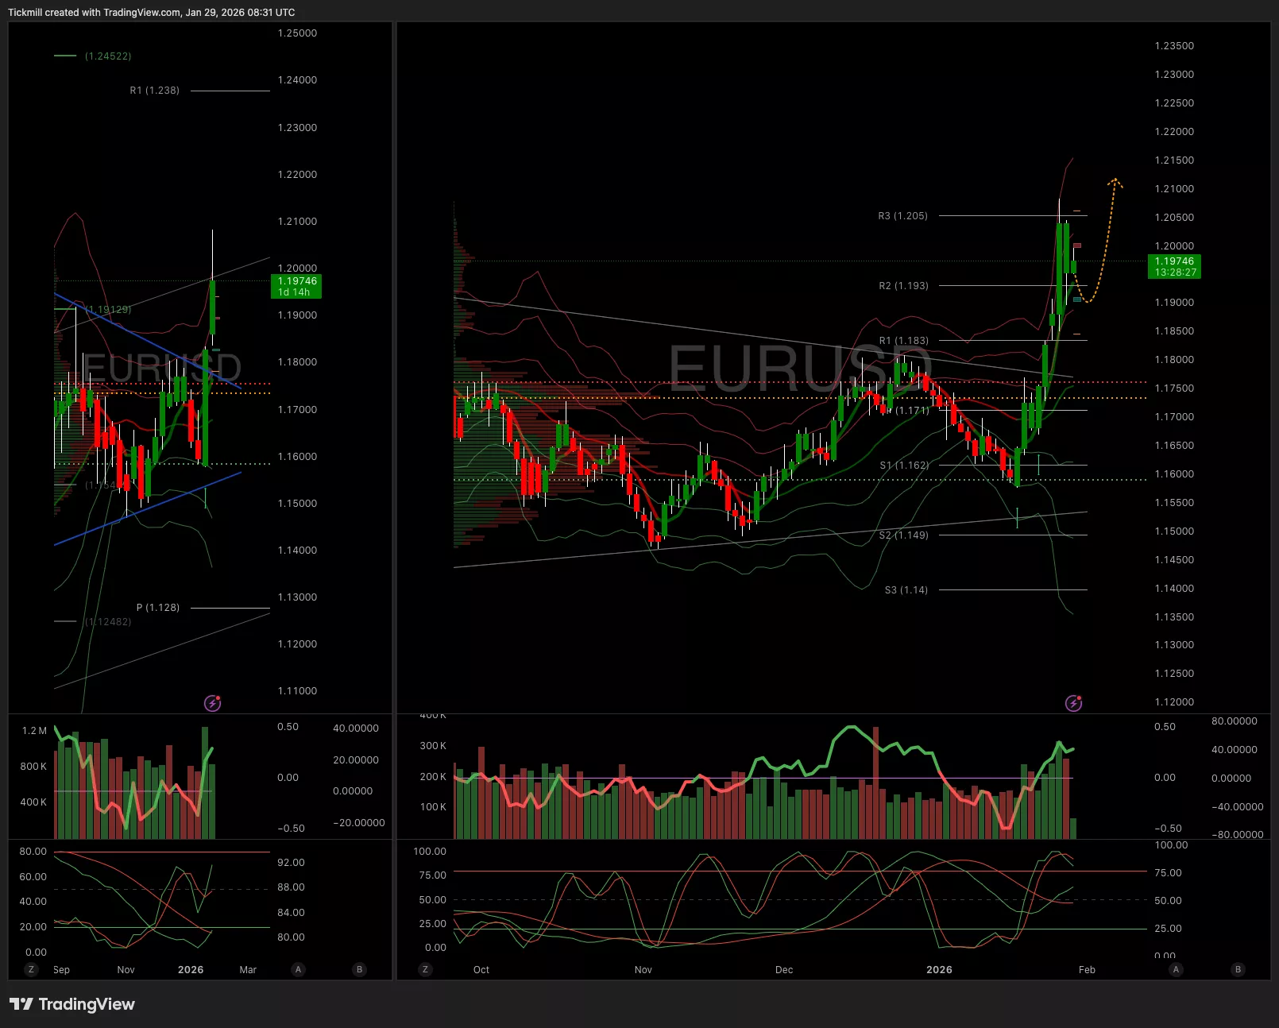The width and height of the screenshot is (1279, 1028).
Task: Toggle 'B' scale button on left chart
Action: coord(359,969)
